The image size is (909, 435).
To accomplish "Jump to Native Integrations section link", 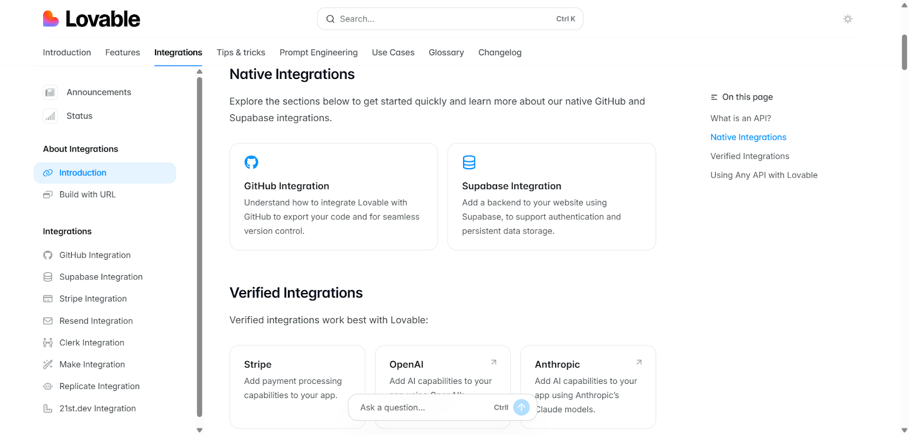I will pyautogui.click(x=748, y=137).
